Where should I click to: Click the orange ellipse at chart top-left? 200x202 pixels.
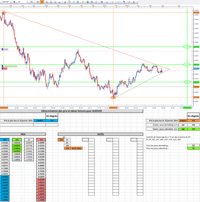click(x=4, y=13)
